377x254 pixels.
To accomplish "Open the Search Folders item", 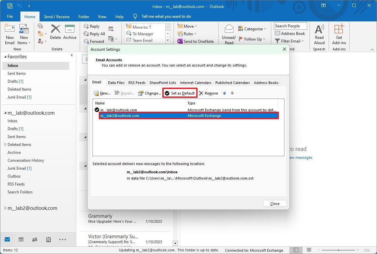I will (x=20, y=192).
